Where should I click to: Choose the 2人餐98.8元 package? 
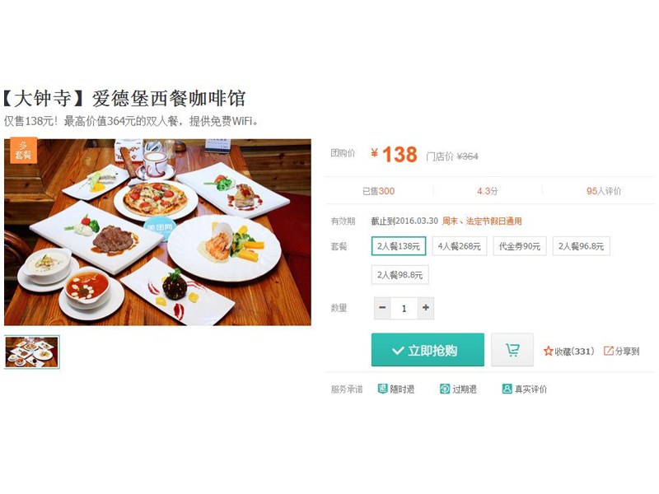coord(400,275)
